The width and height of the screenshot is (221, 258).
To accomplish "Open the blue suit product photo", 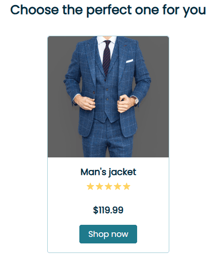I will (x=108, y=97).
